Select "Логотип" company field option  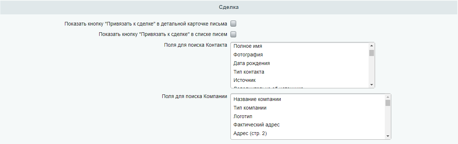click(x=243, y=116)
